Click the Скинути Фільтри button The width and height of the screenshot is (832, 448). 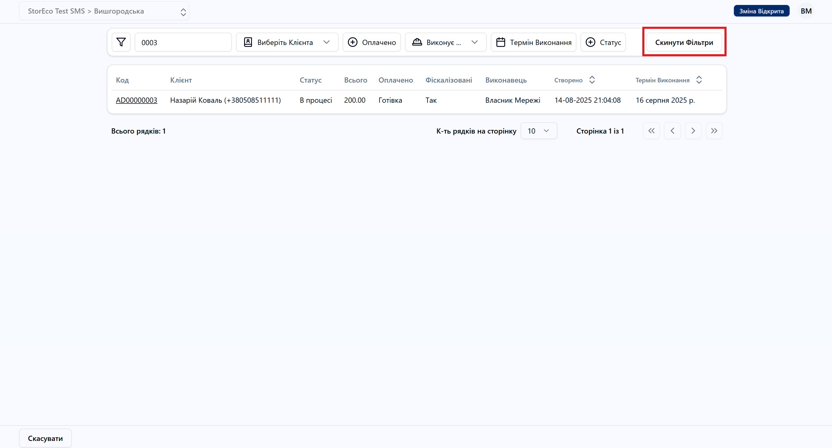[684, 42]
